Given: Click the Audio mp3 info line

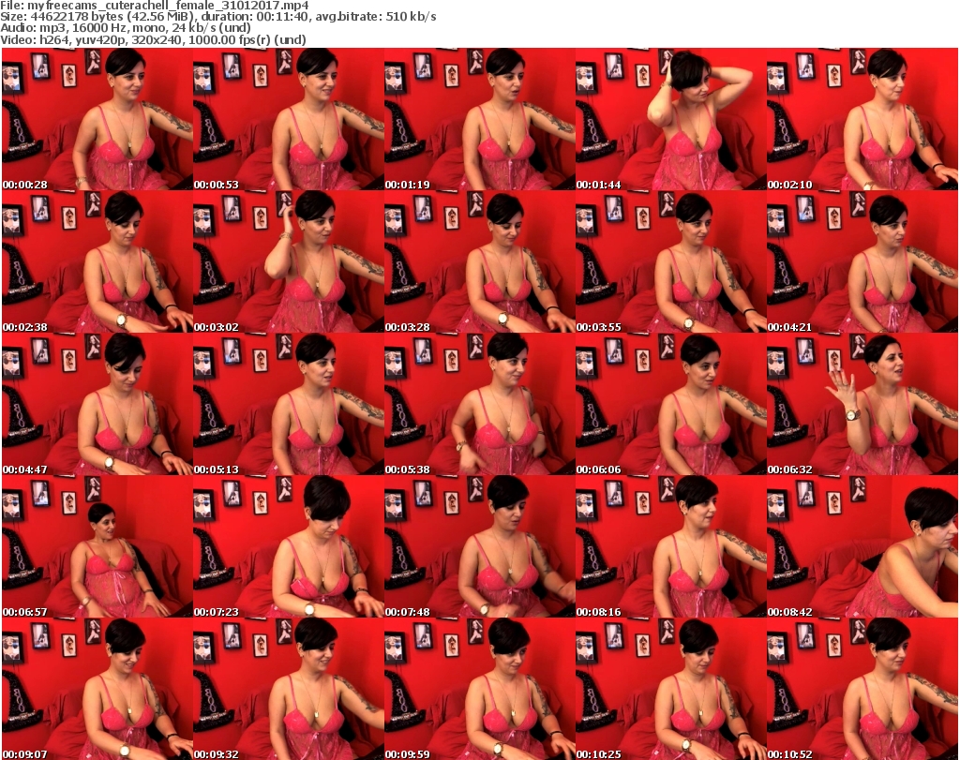Looking at the screenshot, I should click(126, 29).
